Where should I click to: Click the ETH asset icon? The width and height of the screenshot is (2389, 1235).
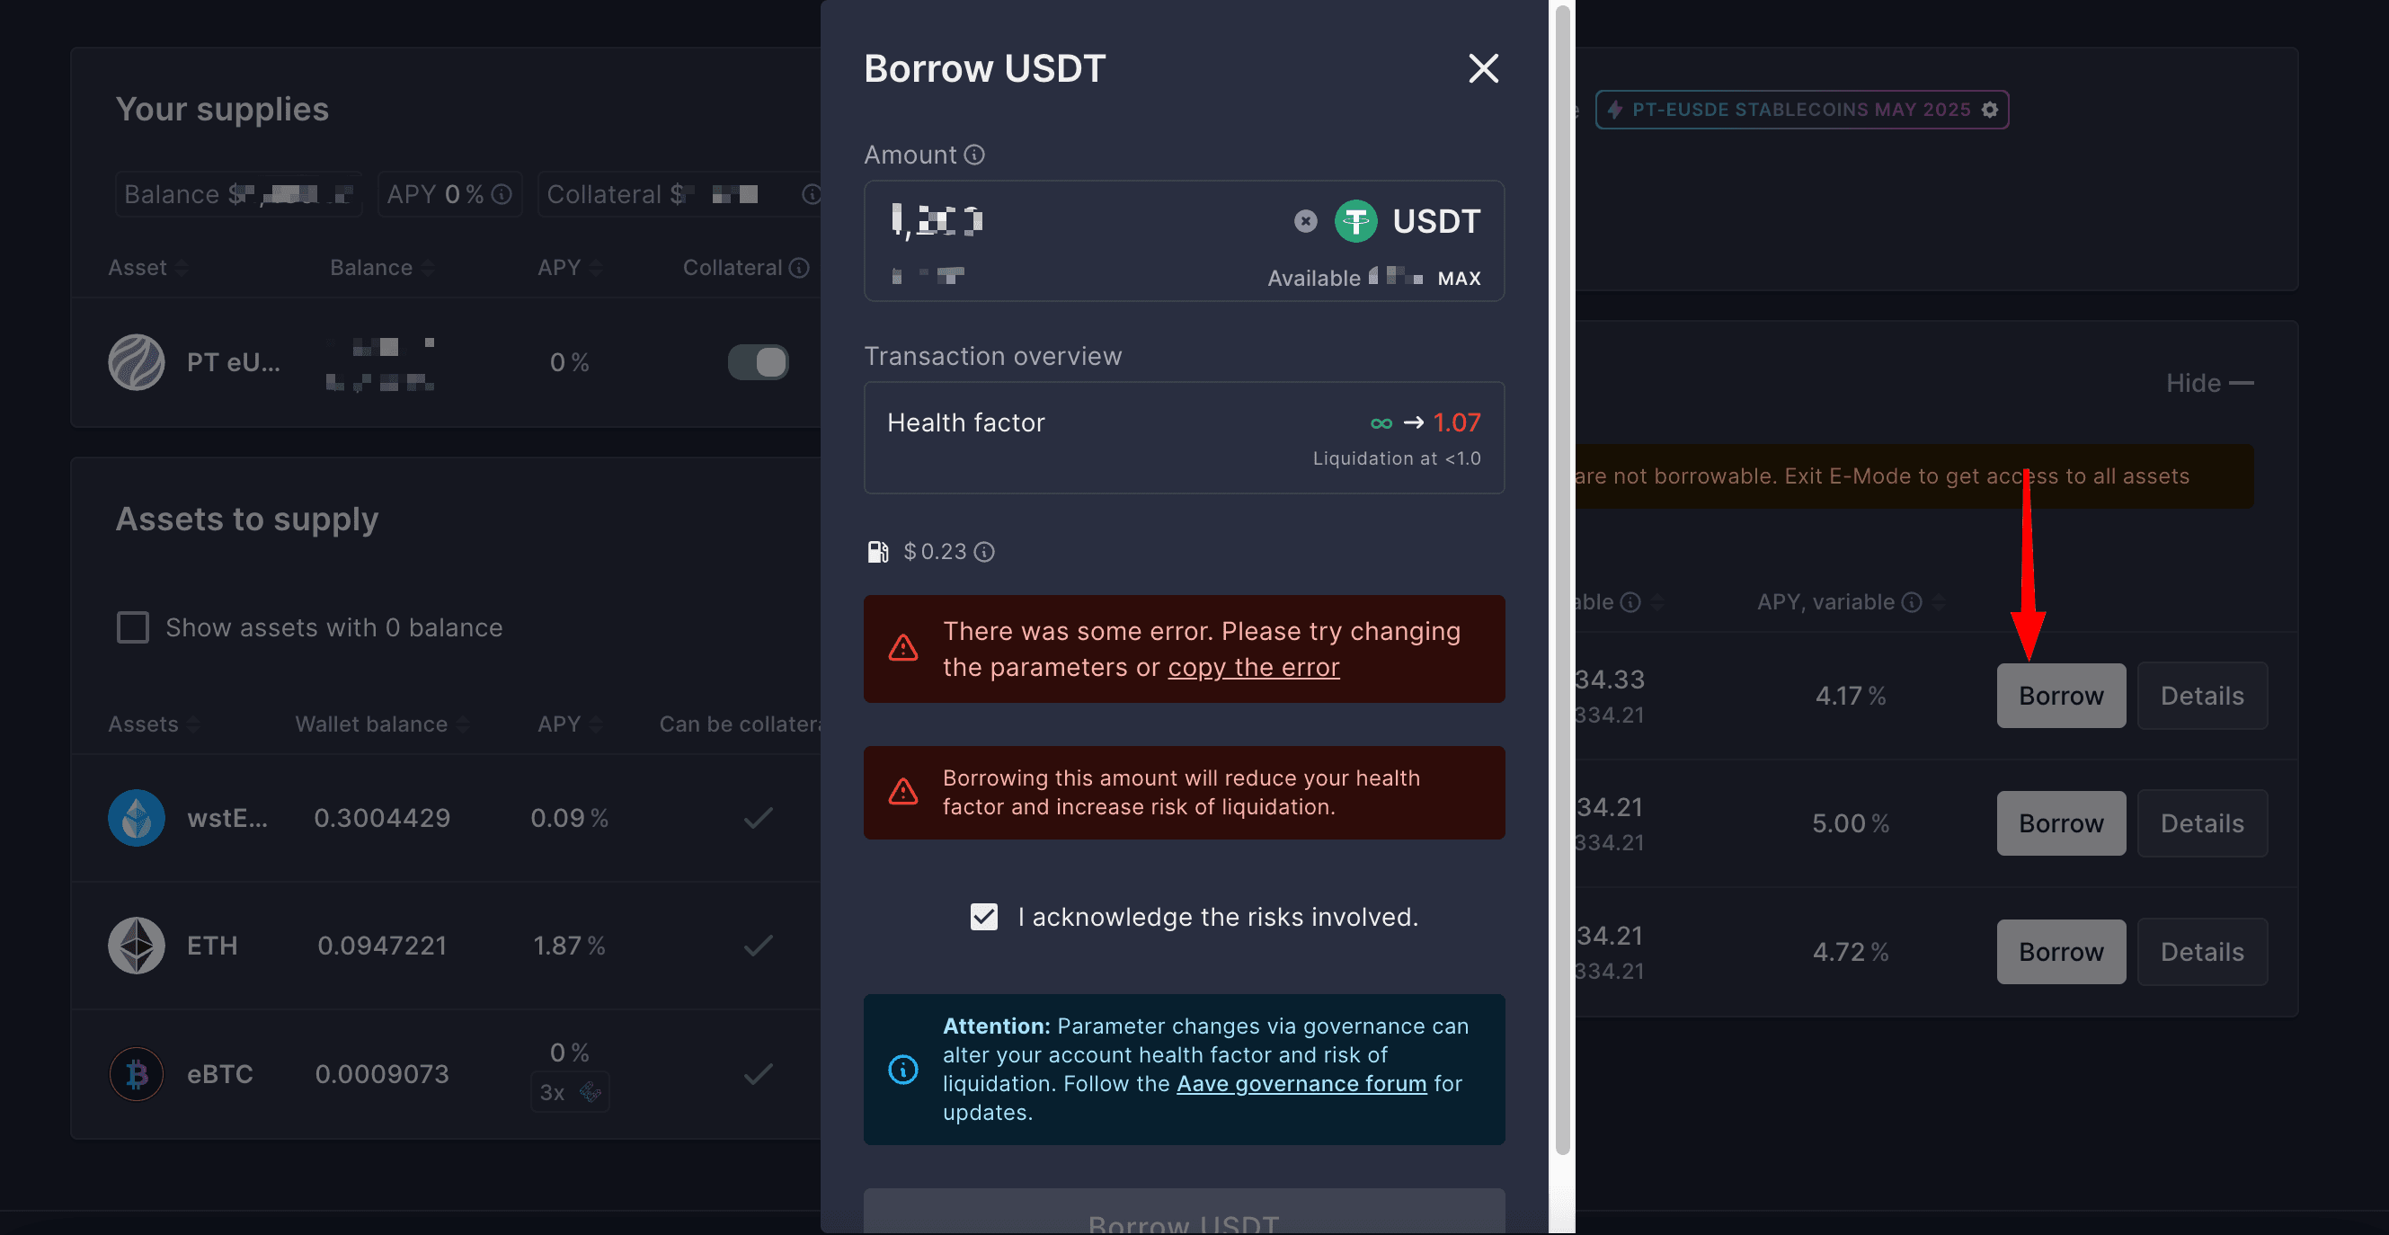pyautogui.click(x=137, y=946)
